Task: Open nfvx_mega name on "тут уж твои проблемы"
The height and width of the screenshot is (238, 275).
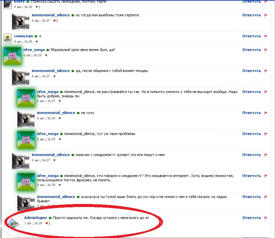Action: (x=48, y=134)
